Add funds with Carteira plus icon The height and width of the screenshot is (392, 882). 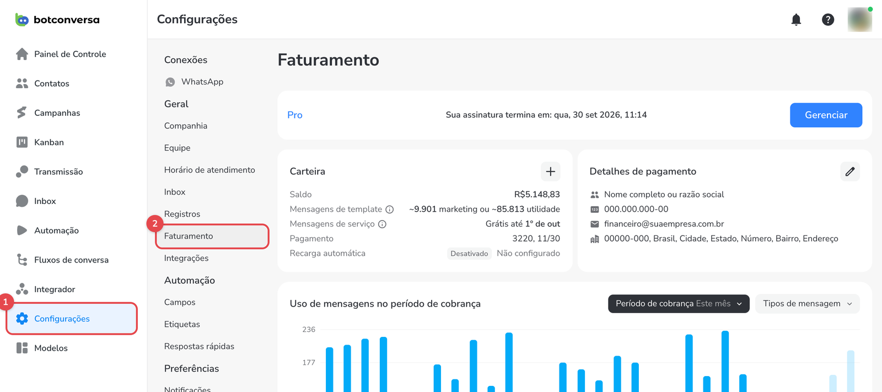(550, 171)
